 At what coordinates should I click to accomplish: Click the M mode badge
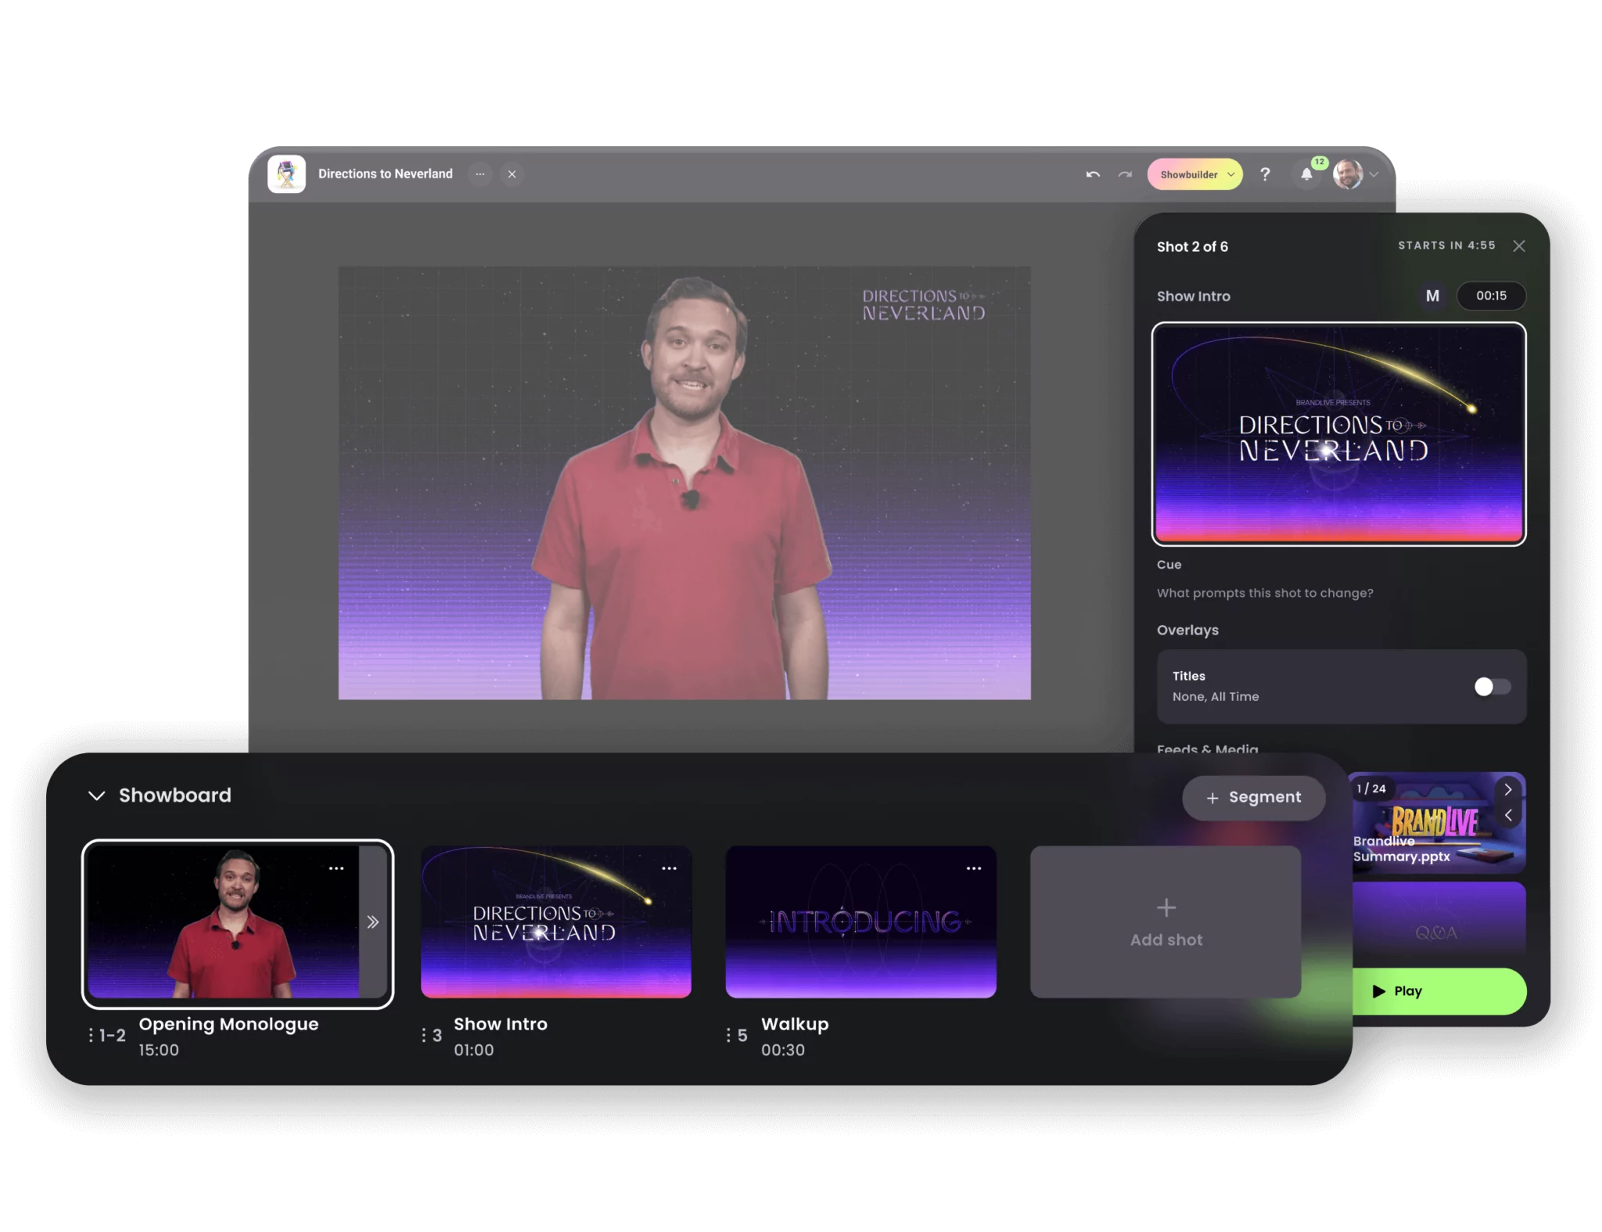(x=1432, y=296)
